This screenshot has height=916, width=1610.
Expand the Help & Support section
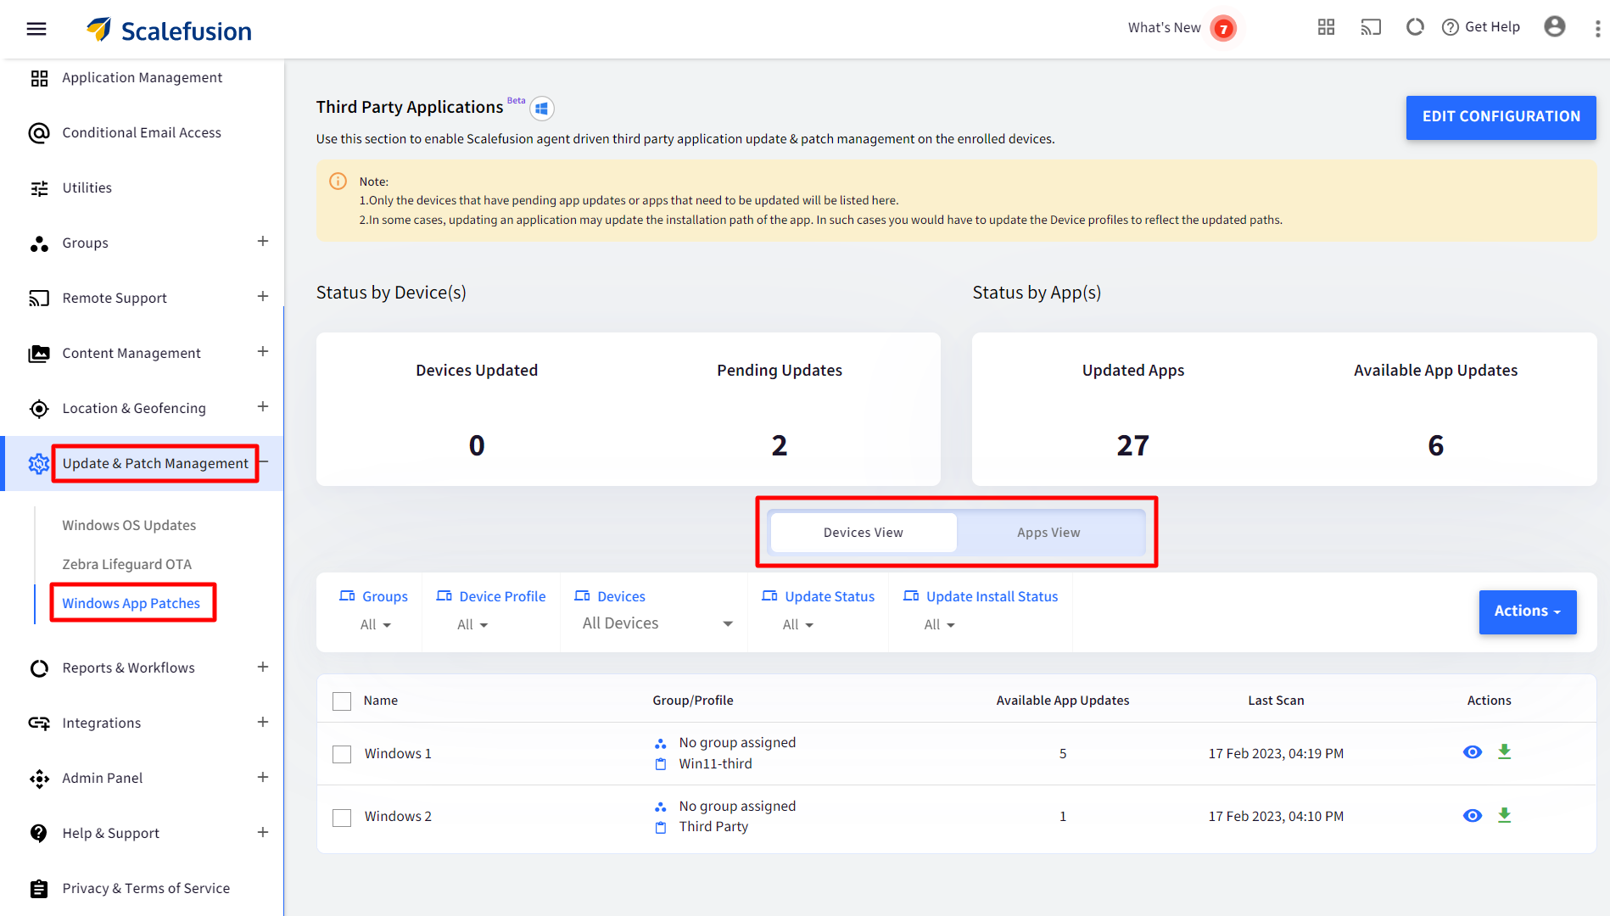(263, 833)
